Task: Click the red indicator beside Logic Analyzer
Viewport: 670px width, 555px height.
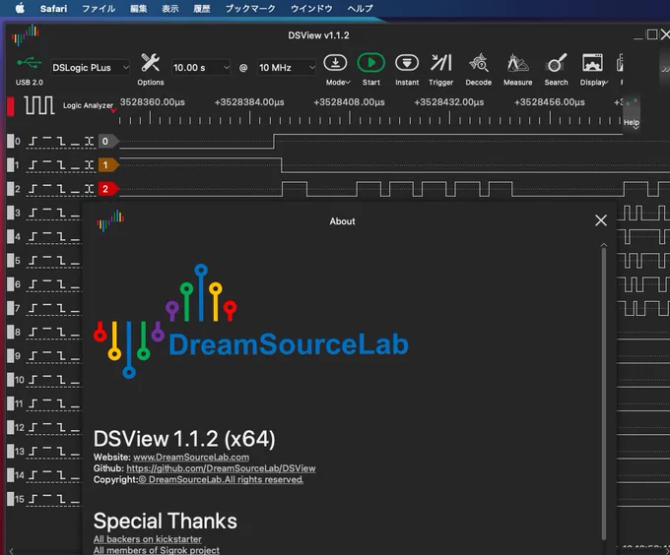Action: [x=10, y=106]
